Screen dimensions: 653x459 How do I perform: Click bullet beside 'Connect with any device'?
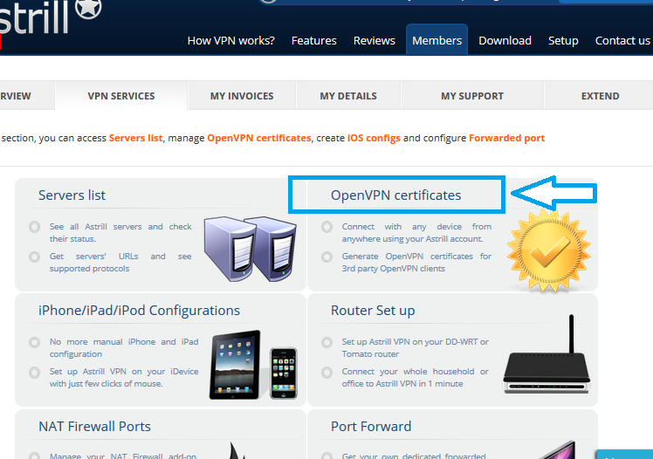tap(326, 227)
